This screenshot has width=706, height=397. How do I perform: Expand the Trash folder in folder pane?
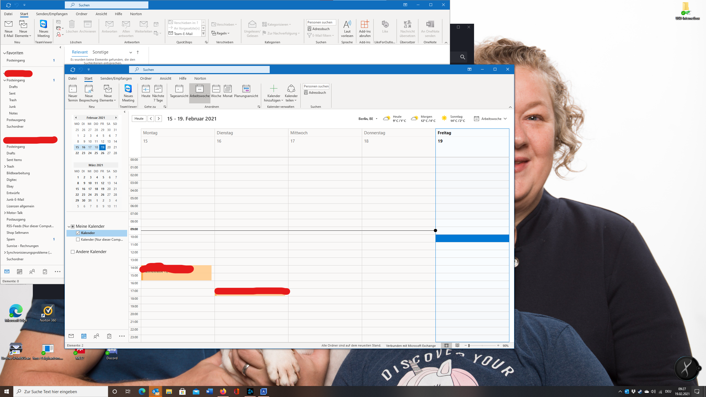pyautogui.click(x=5, y=166)
